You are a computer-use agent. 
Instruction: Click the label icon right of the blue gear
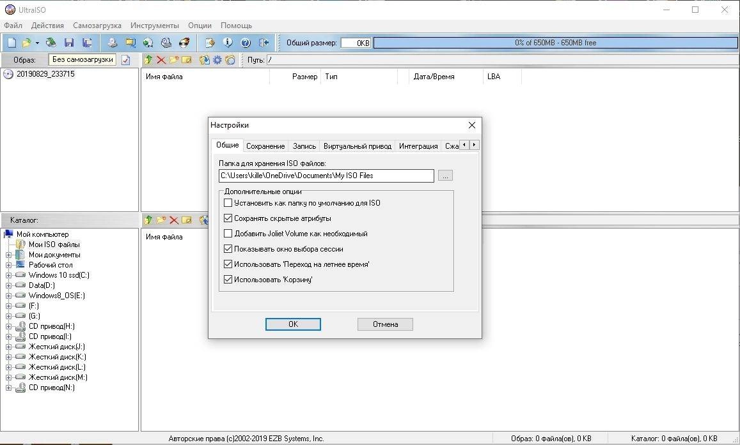pos(230,60)
